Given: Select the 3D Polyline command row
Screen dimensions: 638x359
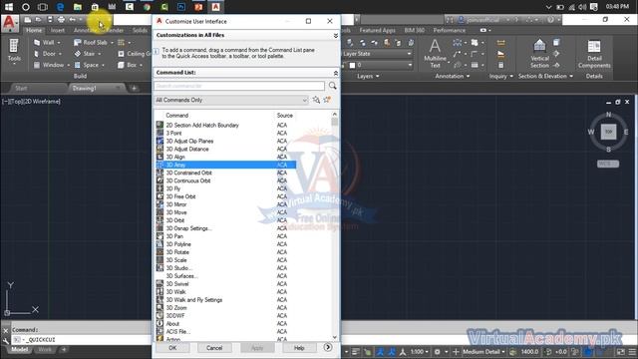Looking at the screenshot, I should [226, 244].
